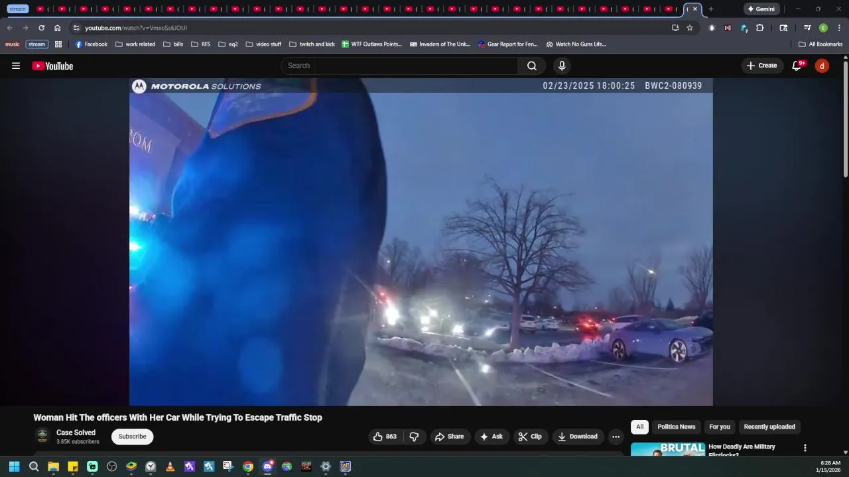Navigate back in browser
Screen dimensions: 849x477
(9, 28)
